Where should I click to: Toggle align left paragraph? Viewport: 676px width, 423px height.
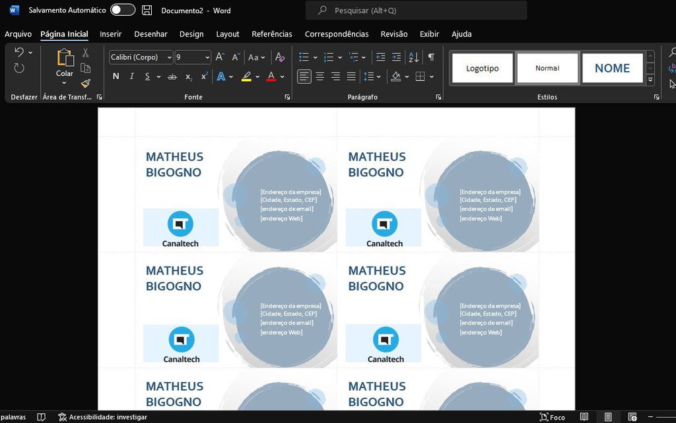[x=304, y=77]
